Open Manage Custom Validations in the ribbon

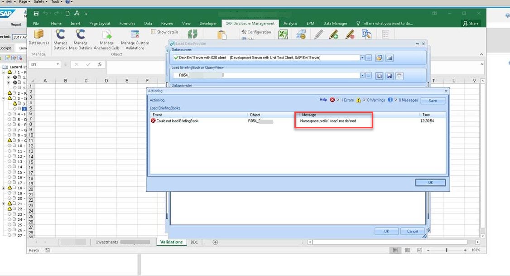135,40
